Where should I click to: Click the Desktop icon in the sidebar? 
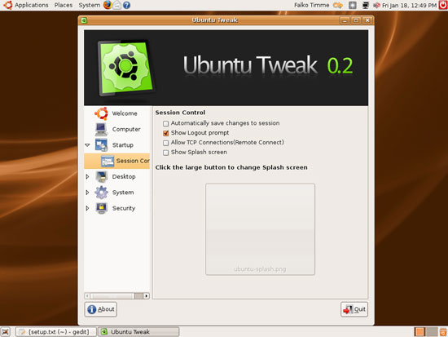pos(101,177)
